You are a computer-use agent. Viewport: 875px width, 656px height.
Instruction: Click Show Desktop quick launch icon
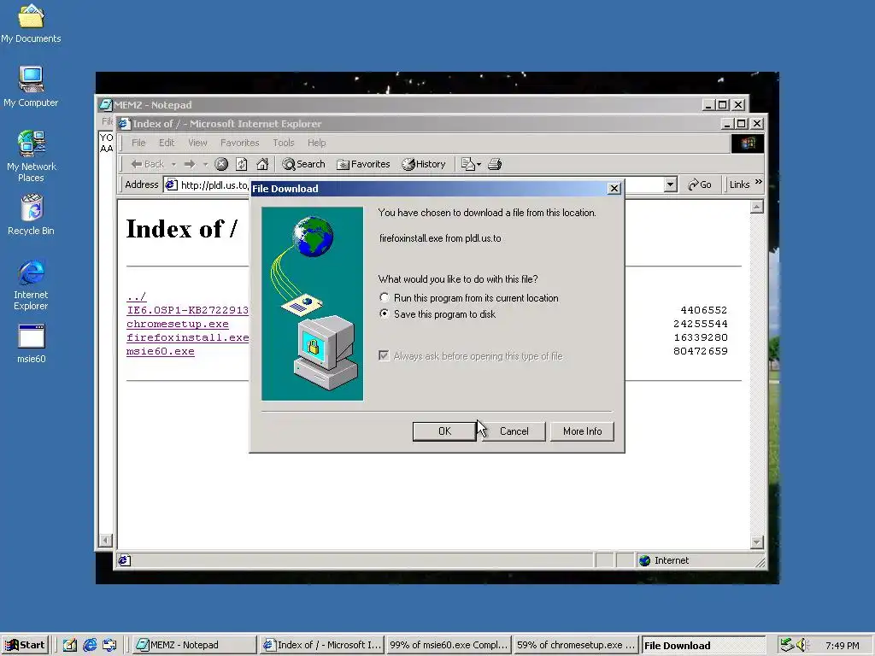(x=70, y=645)
